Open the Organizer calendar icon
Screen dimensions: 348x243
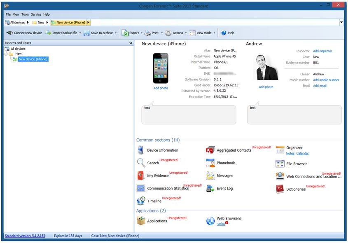click(280, 150)
